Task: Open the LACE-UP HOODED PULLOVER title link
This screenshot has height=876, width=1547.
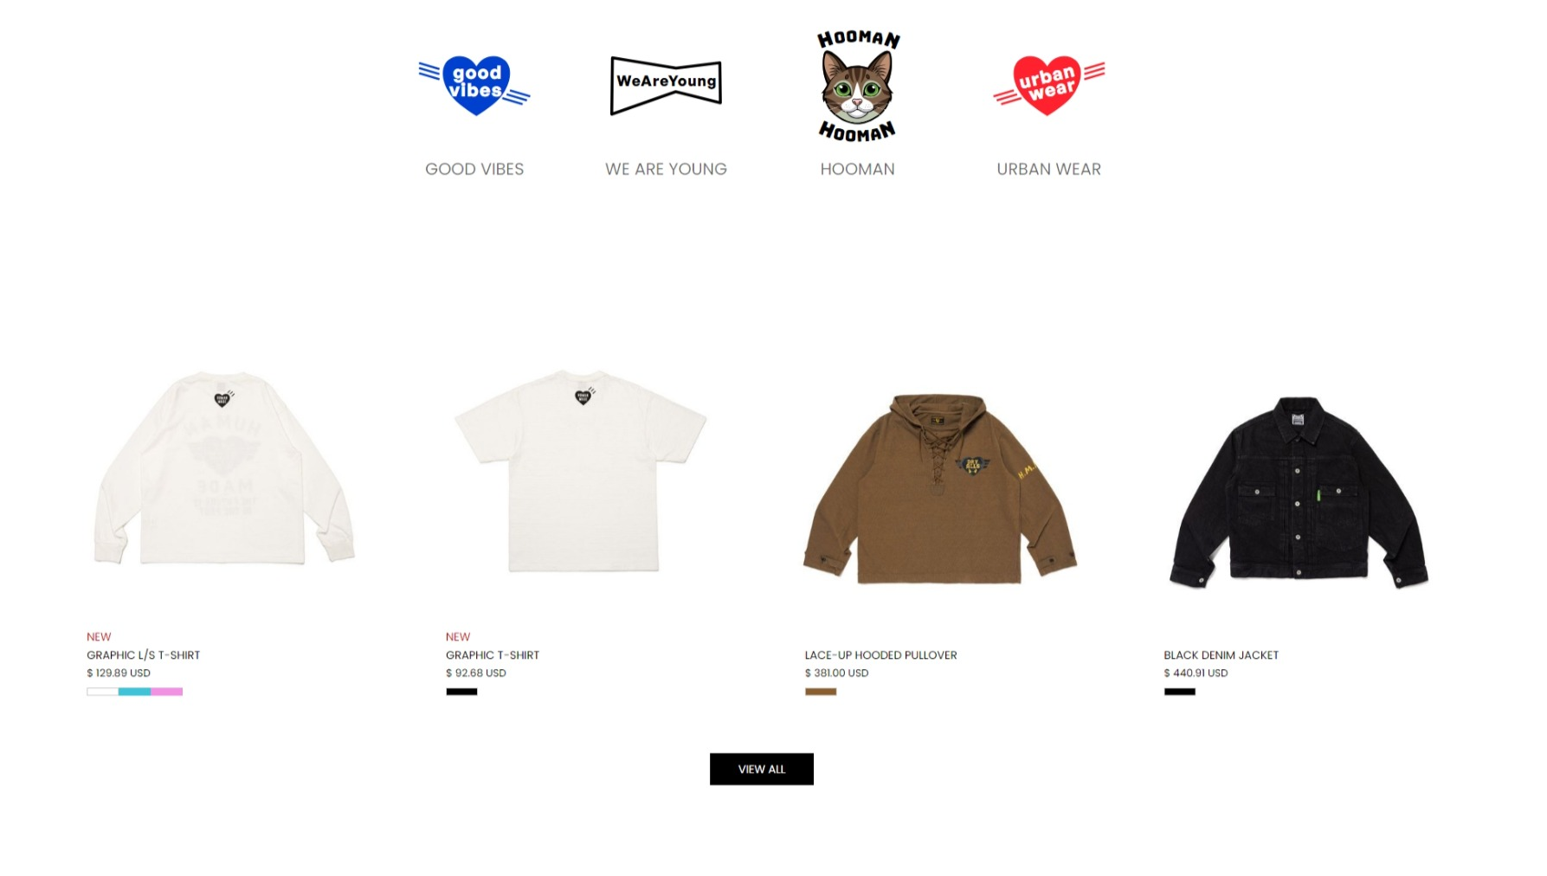Action: tap(880, 655)
